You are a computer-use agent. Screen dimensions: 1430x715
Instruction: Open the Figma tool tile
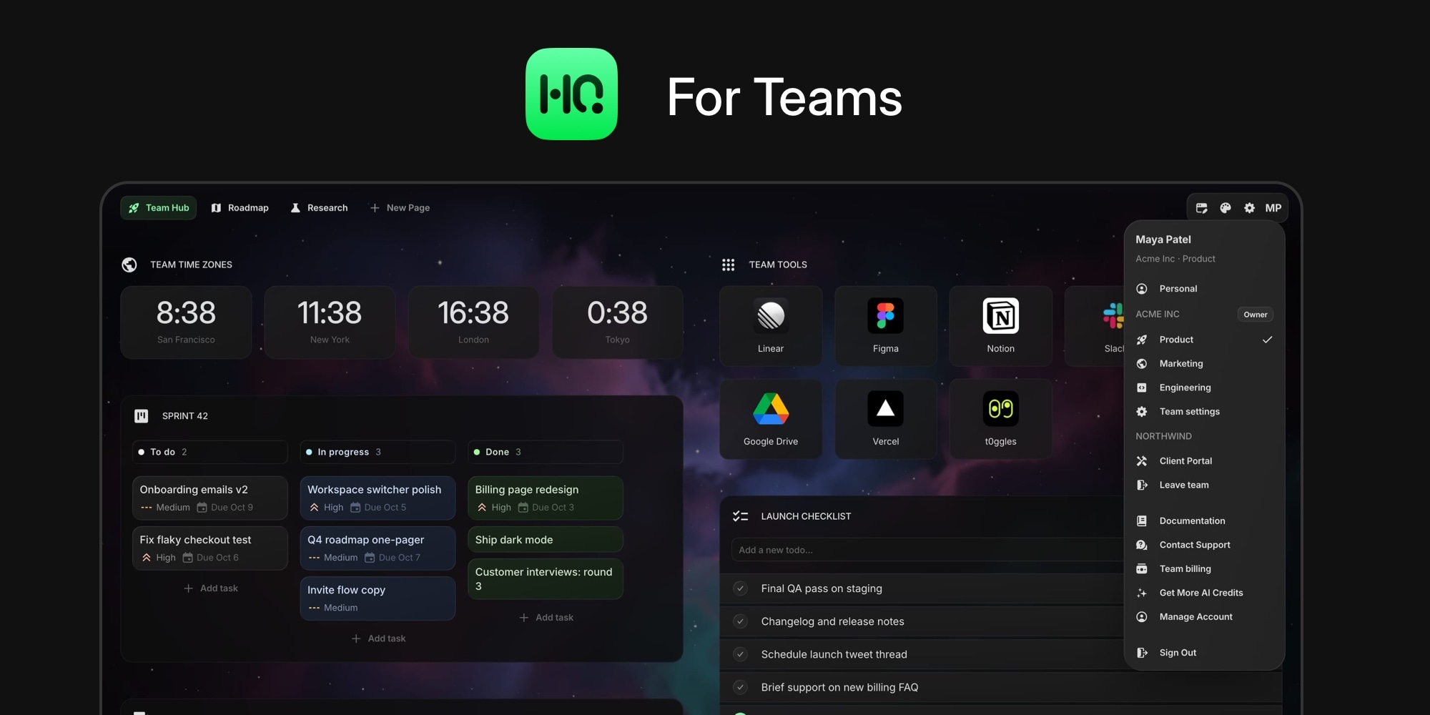[885, 326]
